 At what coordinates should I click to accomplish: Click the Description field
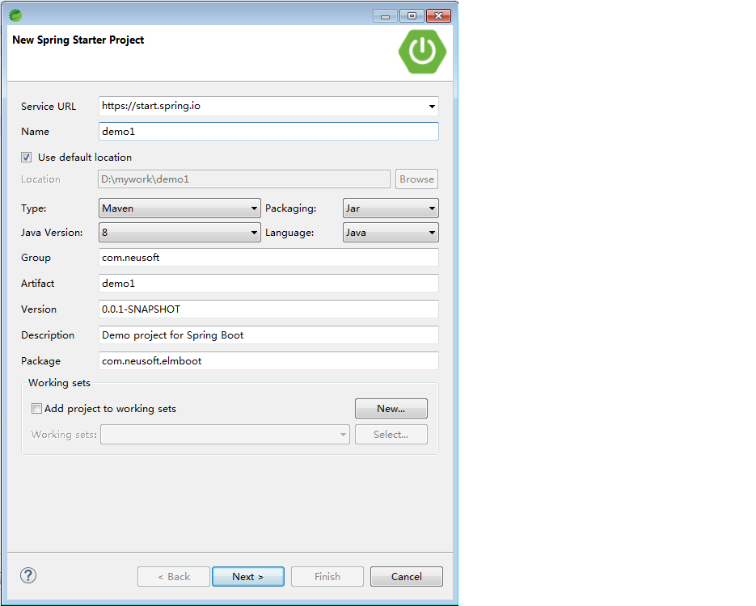268,335
